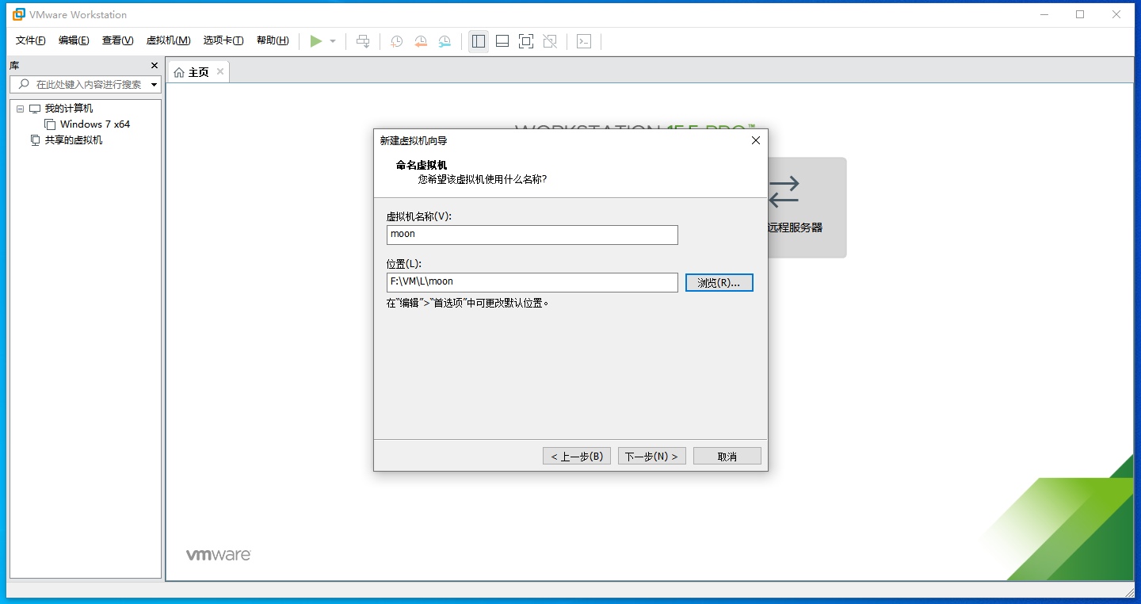Viewport: 1141px width, 604px height.
Task: Open the 查看(V) menu
Action: click(x=117, y=40)
